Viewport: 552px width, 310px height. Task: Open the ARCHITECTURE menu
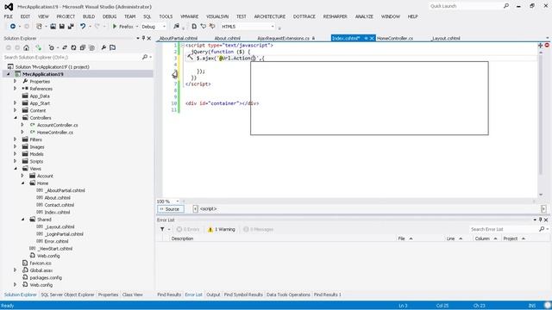tap(270, 16)
